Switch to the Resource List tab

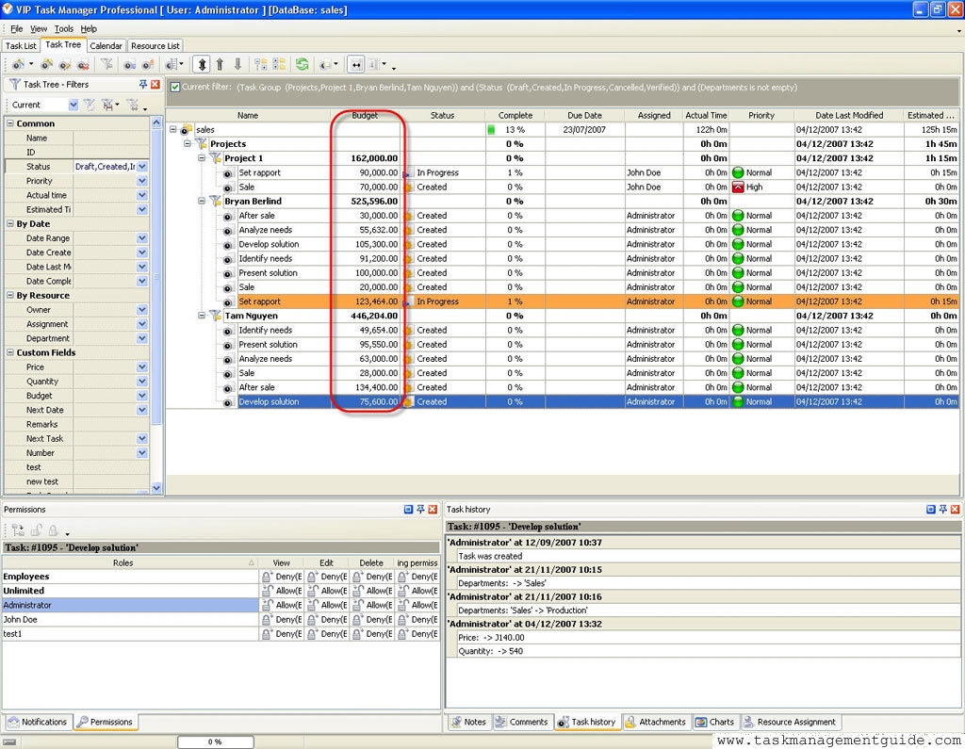[x=155, y=45]
